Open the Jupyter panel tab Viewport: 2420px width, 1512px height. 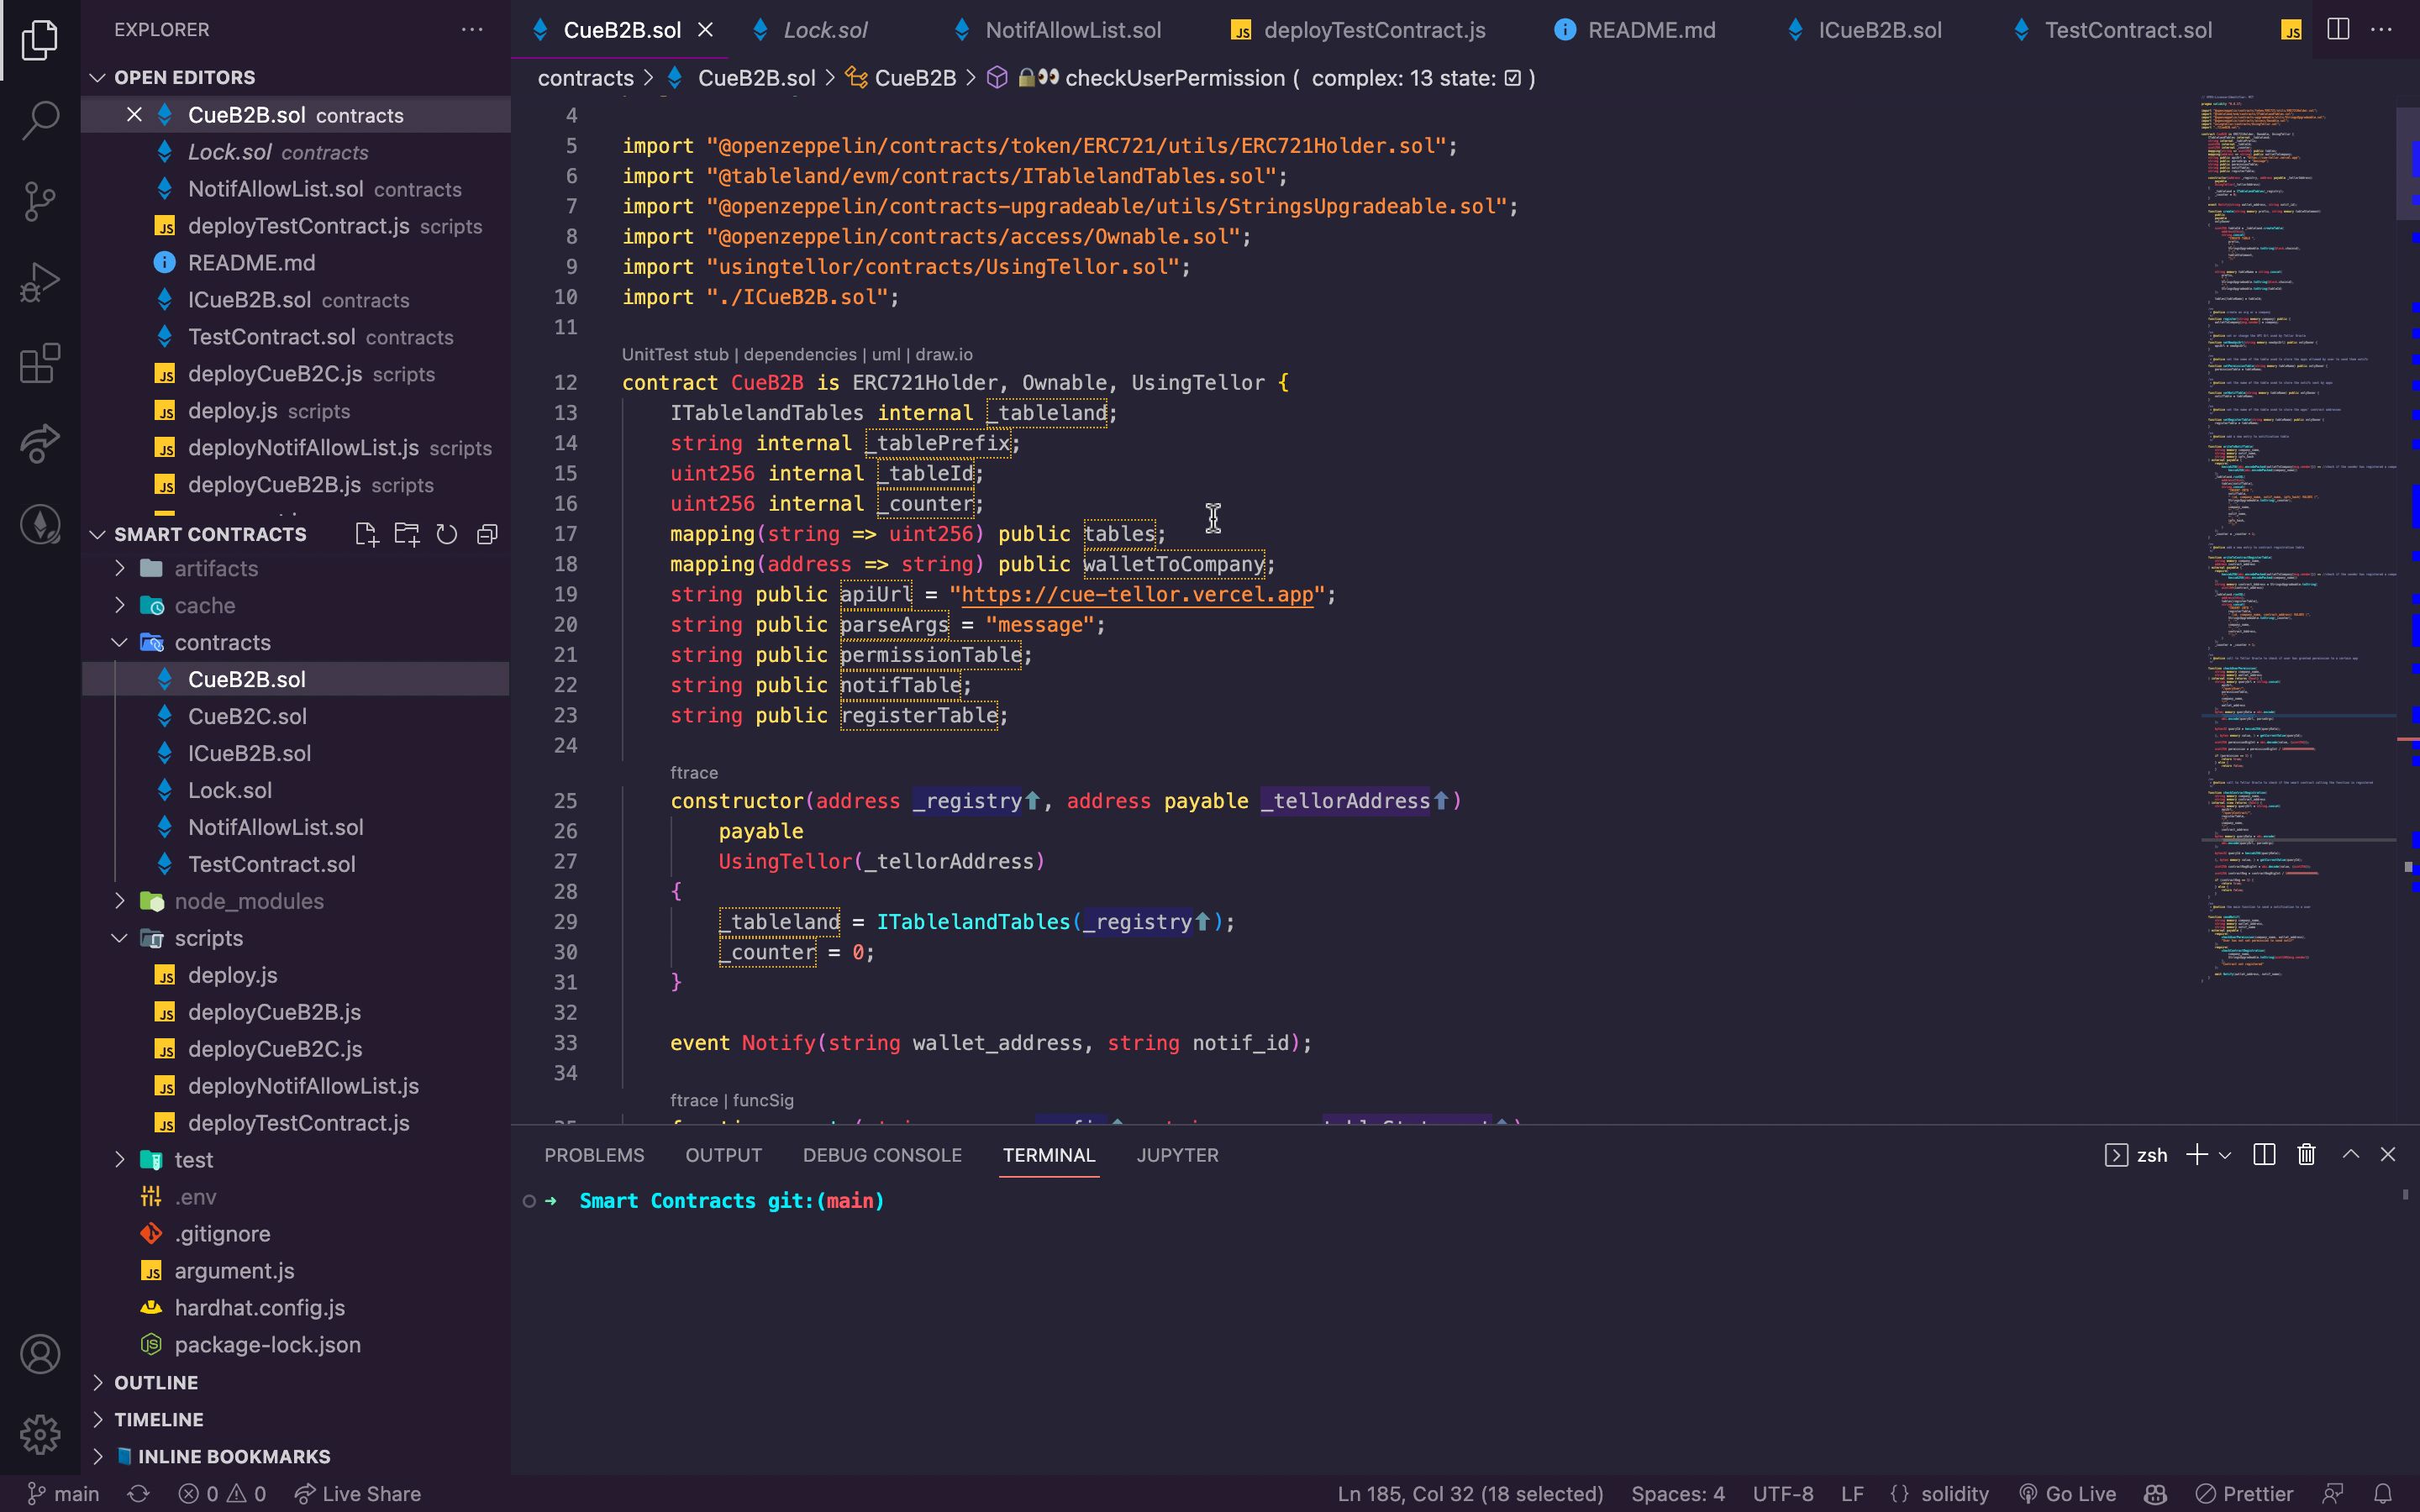click(1177, 1155)
